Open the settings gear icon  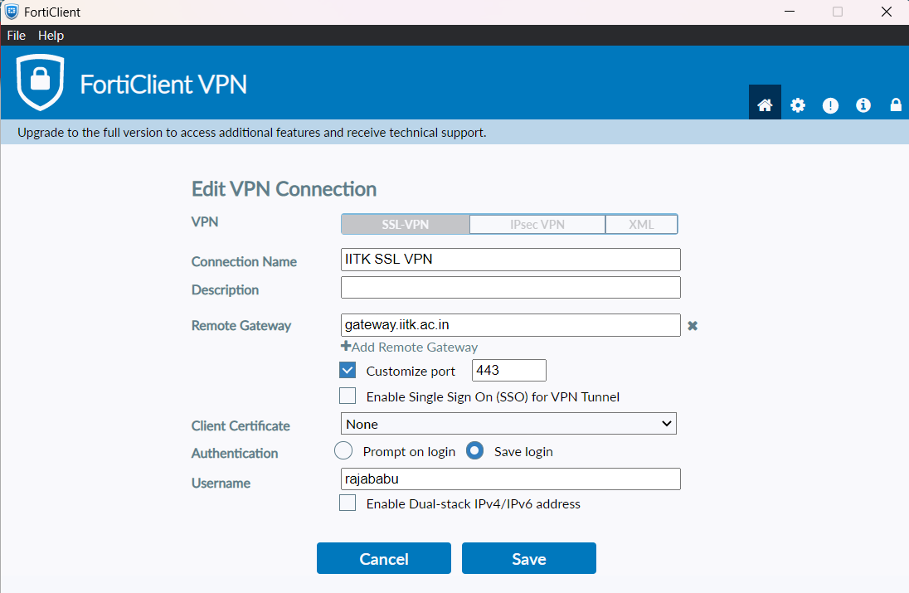tap(798, 105)
